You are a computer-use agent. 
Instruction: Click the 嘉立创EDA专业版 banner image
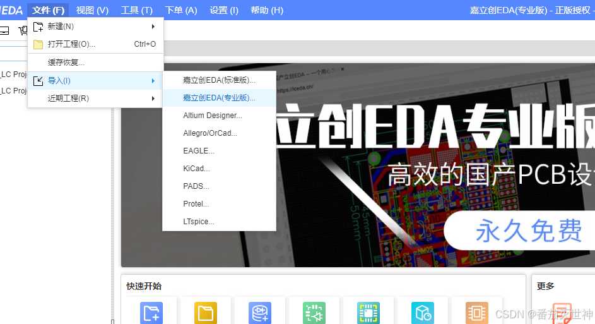click(358, 165)
